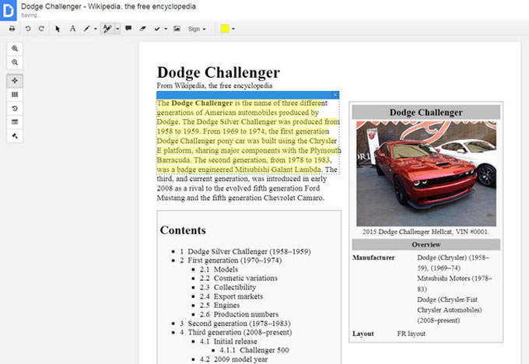Click the 'Manufacturer' infobox label
Image resolution: width=529 pixels, height=364 pixels.
373,257
